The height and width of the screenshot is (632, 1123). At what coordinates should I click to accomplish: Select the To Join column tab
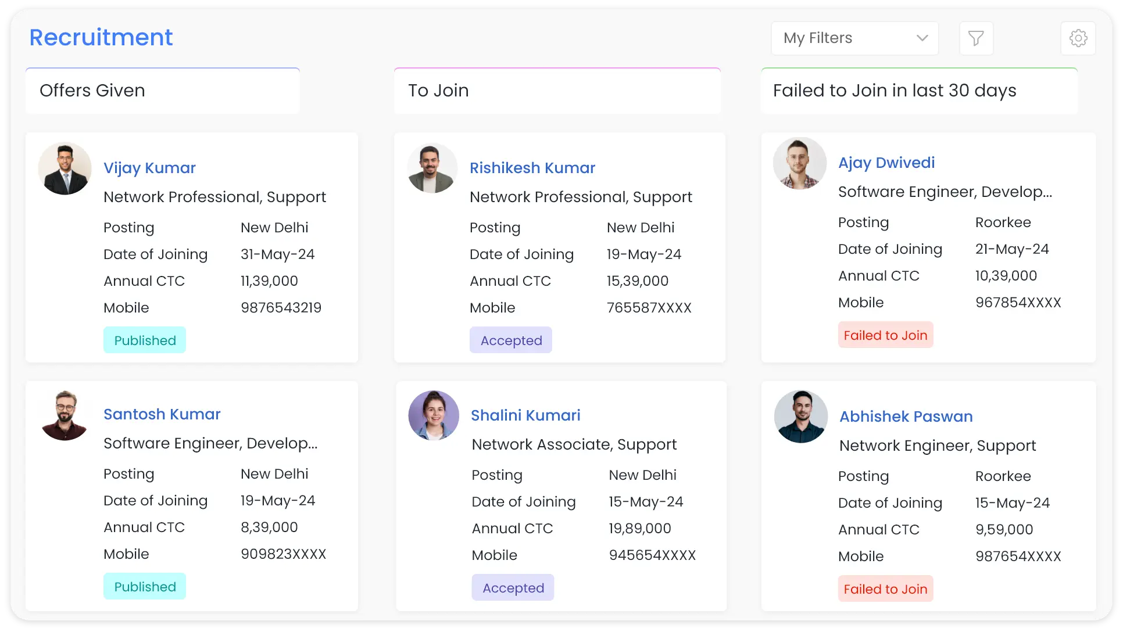pos(557,91)
